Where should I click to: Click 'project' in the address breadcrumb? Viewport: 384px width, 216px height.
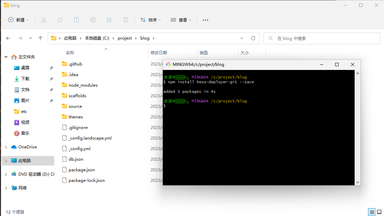pyautogui.click(x=125, y=38)
